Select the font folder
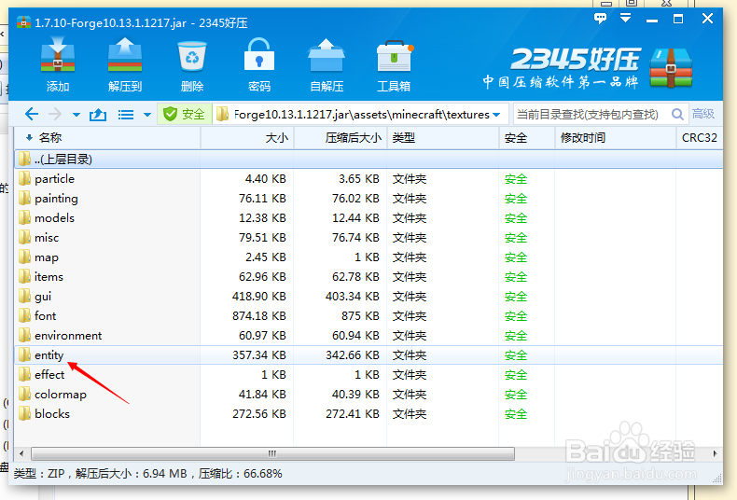Image resolution: width=737 pixels, height=500 pixels. tap(368, 316)
